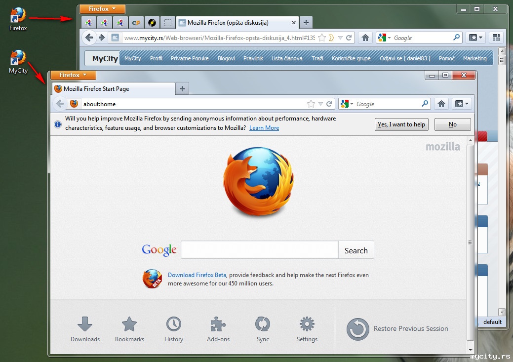Select the dotted-square pinned tab
Screen dimensions: 513x362
168,23
